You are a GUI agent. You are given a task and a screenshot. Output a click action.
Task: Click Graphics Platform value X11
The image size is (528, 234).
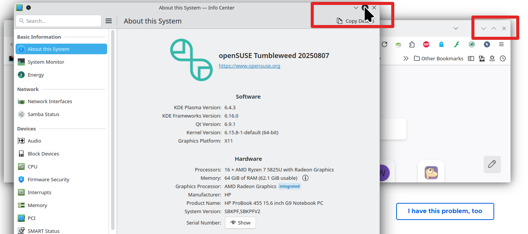(229, 141)
